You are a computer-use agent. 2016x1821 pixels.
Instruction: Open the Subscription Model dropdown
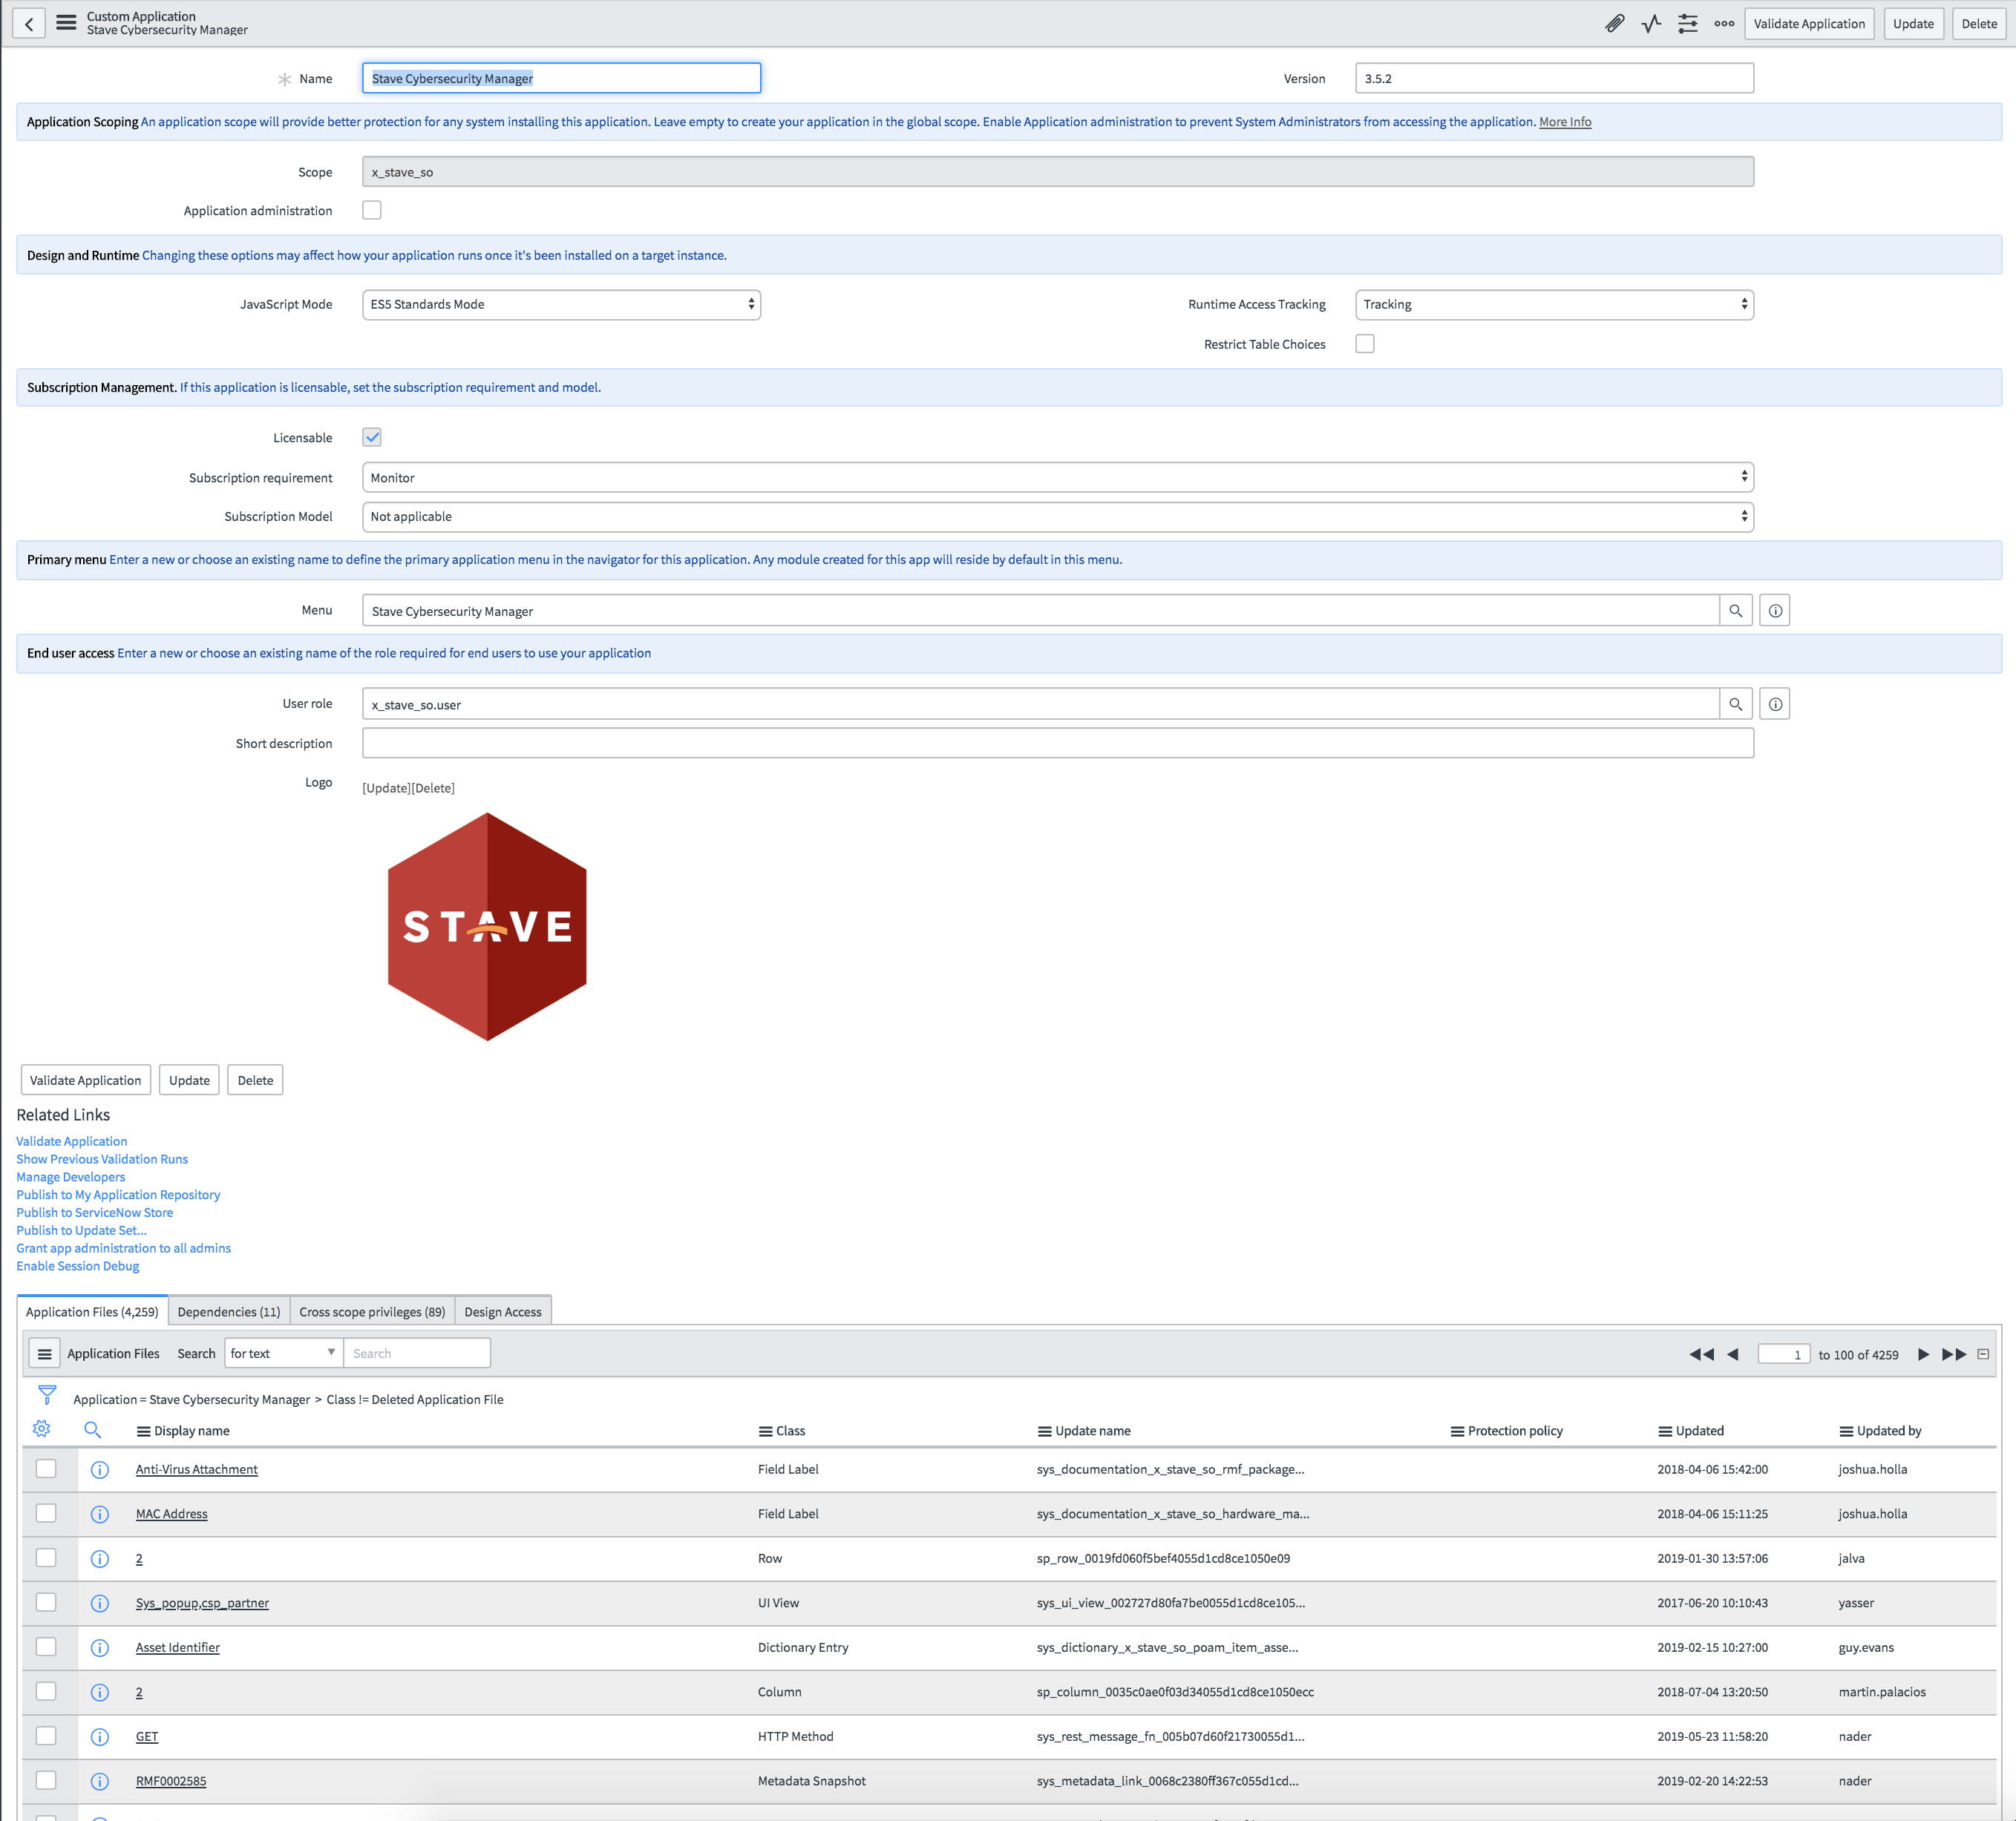(1058, 516)
